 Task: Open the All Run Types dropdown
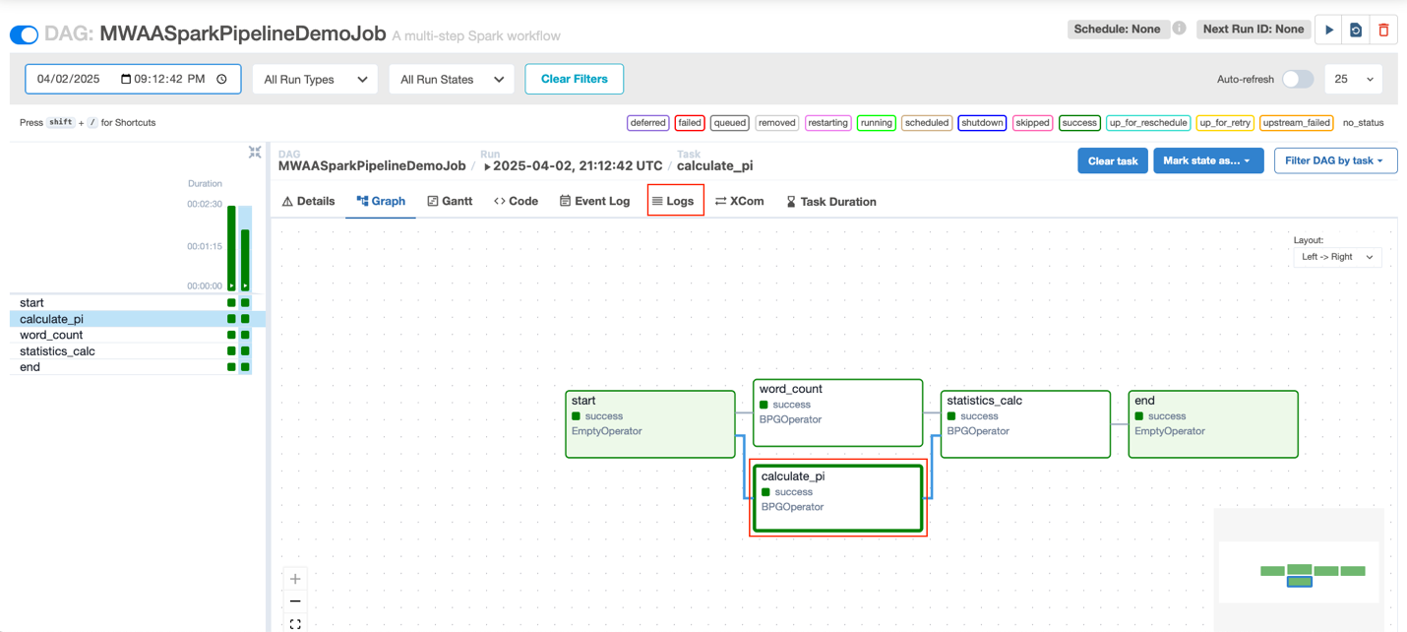(315, 79)
